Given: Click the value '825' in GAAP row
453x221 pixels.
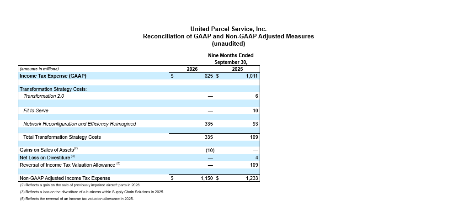Looking at the screenshot, I should click(208, 76).
